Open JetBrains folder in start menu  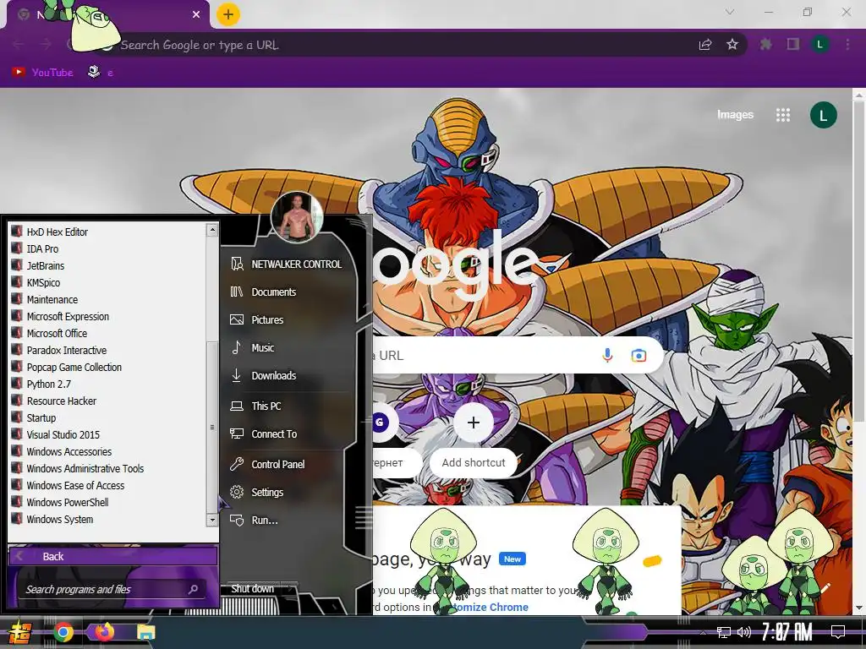[x=46, y=265]
